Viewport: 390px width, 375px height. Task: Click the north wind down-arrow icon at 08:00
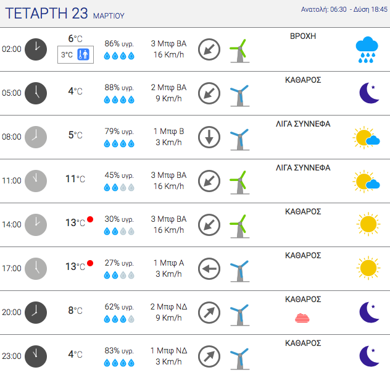pyautogui.click(x=209, y=137)
